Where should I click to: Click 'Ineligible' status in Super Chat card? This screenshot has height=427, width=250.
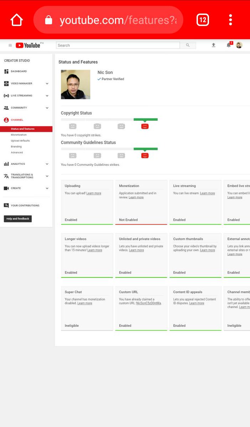(72, 326)
